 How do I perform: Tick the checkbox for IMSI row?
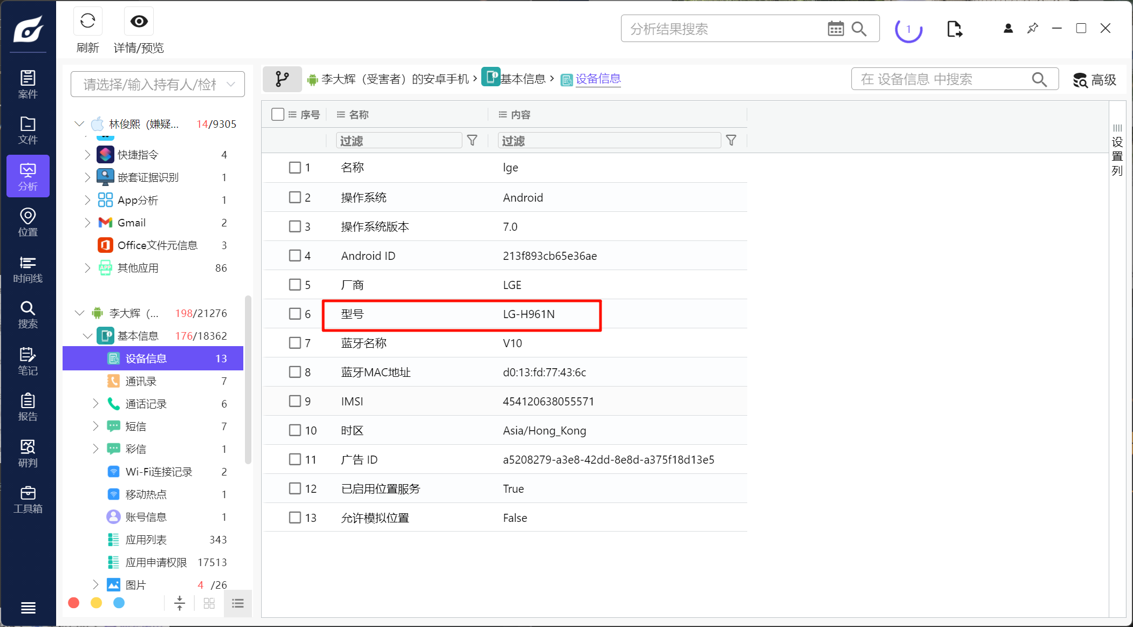295,401
